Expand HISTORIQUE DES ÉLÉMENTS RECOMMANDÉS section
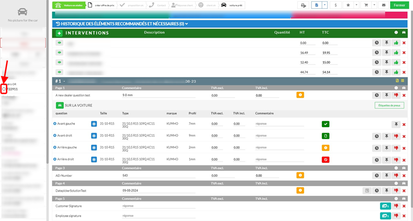 click(122, 24)
